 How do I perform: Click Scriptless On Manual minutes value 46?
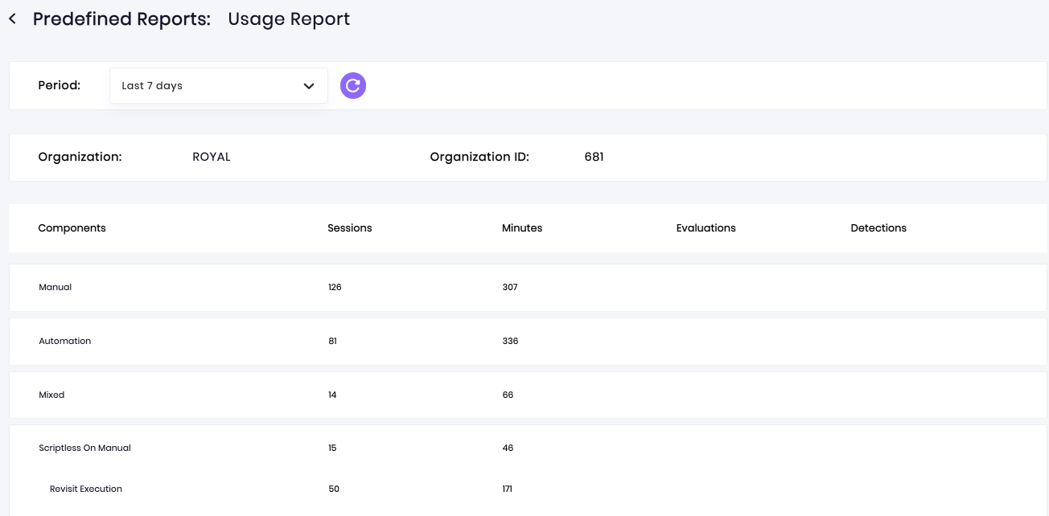(x=508, y=448)
